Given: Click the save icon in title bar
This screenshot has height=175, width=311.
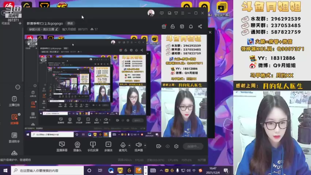Looking at the screenshot, I should pyautogui.click(x=169, y=13).
